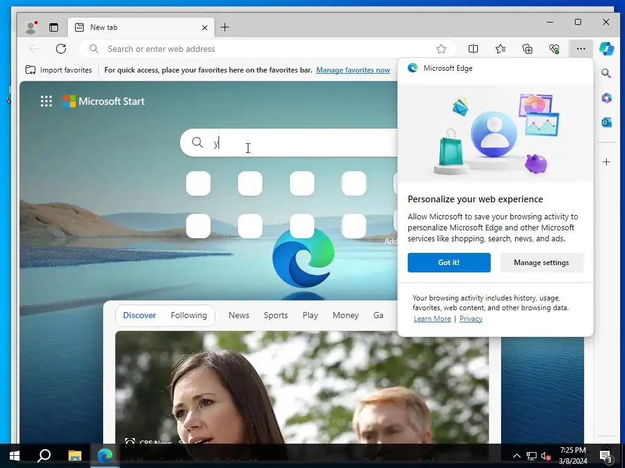Open the News tab

[x=239, y=315]
